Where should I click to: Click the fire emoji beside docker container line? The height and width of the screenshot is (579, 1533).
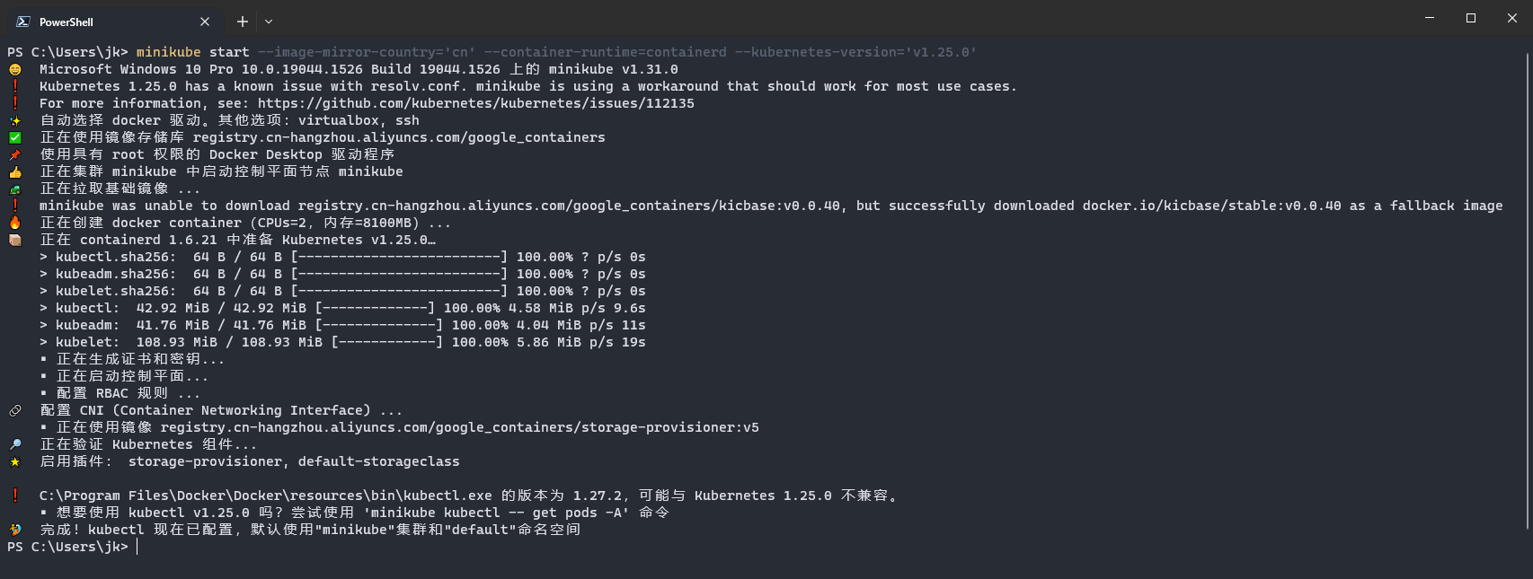point(15,223)
